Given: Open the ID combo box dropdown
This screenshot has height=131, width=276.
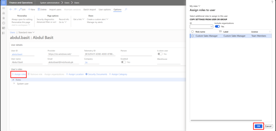Looking at the screenshot, I should click(212, 27).
